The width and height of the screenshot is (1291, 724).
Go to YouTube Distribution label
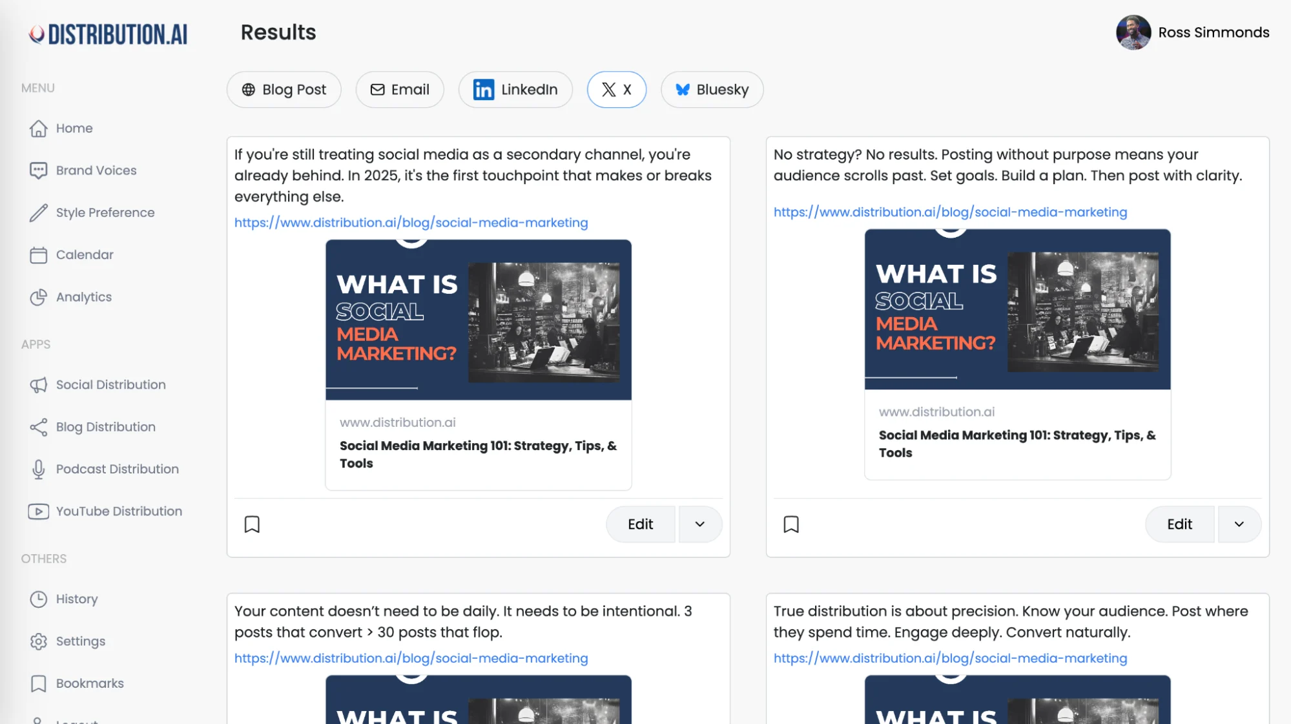(x=119, y=512)
